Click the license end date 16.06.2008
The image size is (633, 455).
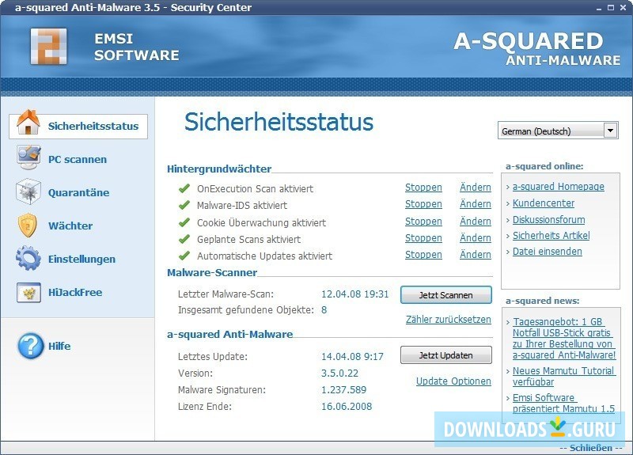(347, 406)
